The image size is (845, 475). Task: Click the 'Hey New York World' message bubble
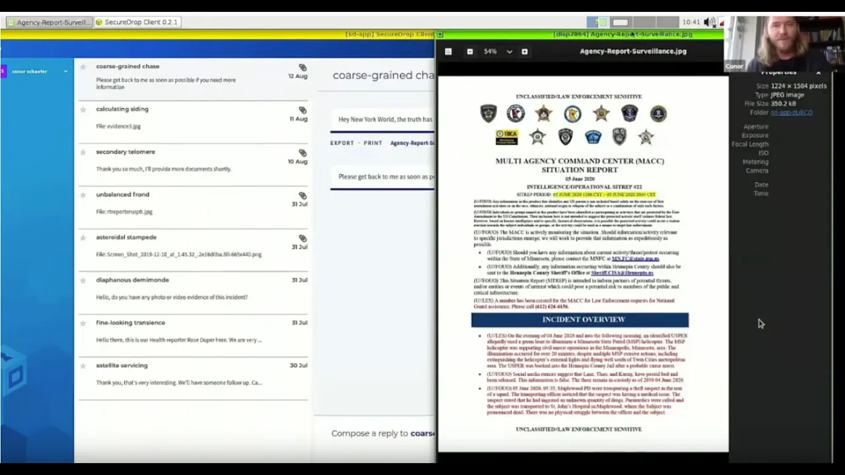(383, 119)
